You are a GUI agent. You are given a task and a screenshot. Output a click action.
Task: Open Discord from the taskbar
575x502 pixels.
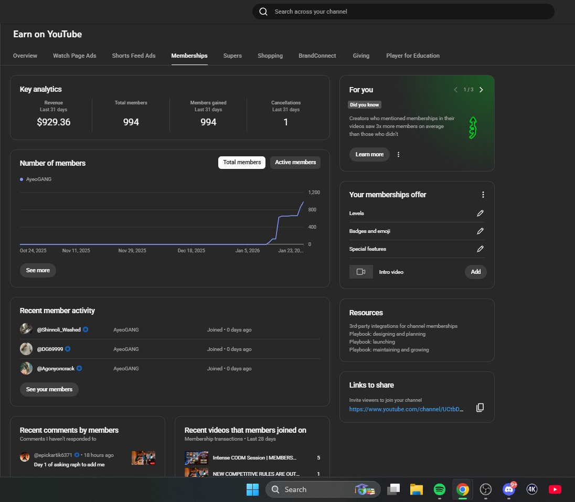point(509,489)
